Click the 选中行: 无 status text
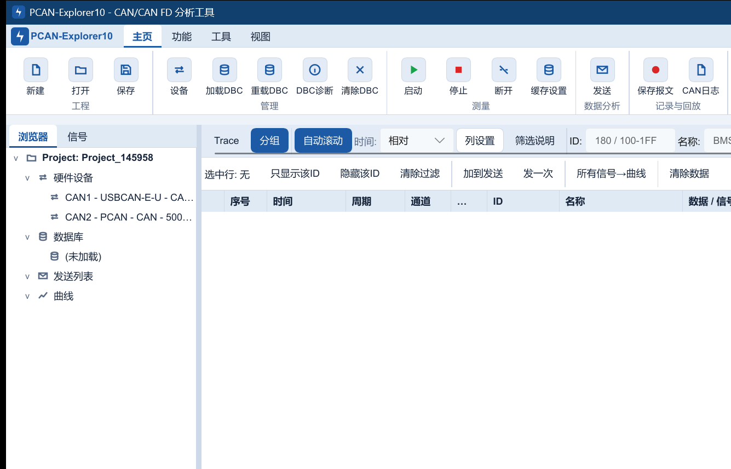731x469 pixels. click(227, 174)
